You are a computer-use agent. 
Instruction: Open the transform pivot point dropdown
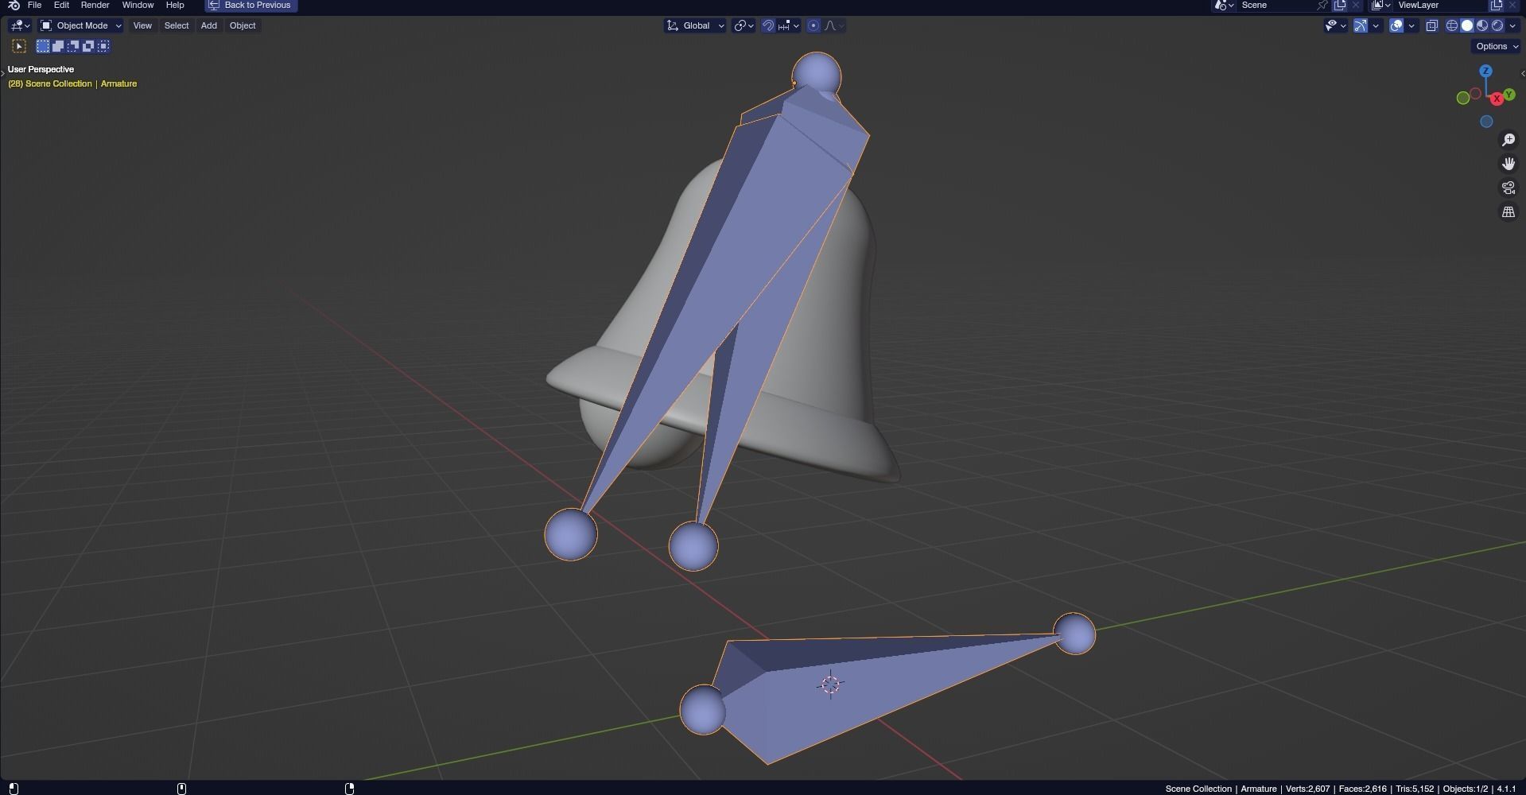click(744, 25)
